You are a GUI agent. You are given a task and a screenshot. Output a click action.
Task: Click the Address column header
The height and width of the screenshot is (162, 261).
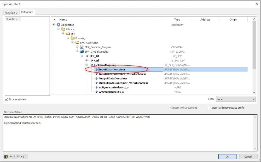[205, 20]
